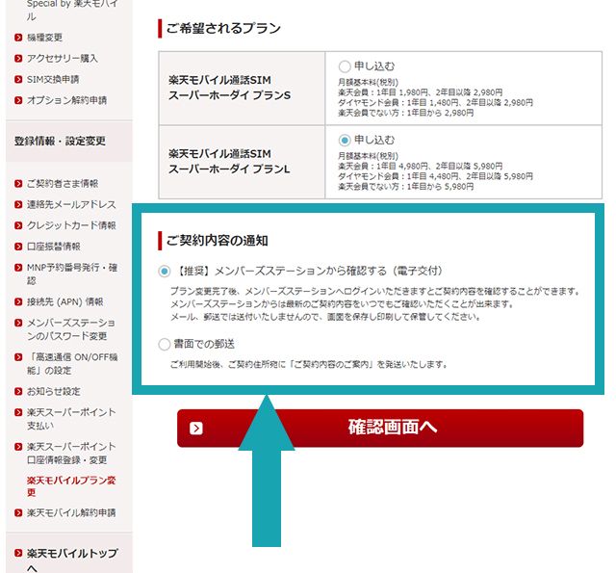Viewport: 616px width, 573px height.
Task: Click arrow icon beside 口座振替情報
Action: click(x=18, y=247)
